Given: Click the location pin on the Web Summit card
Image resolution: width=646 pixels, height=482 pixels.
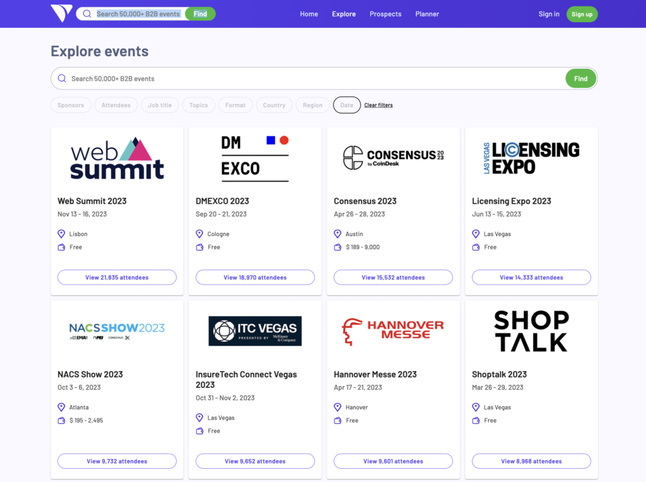Looking at the screenshot, I should pyautogui.click(x=60, y=233).
